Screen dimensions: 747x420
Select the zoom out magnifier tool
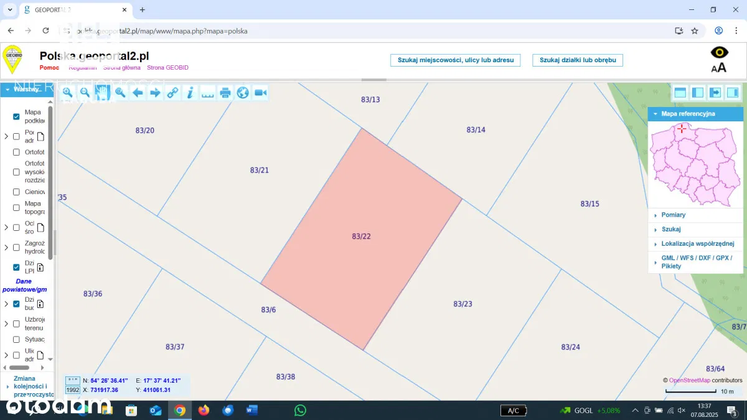(85, 93)
